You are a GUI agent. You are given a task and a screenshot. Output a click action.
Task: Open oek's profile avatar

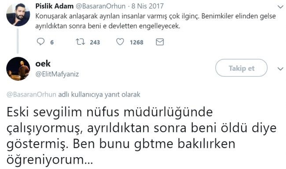point(18,68)
